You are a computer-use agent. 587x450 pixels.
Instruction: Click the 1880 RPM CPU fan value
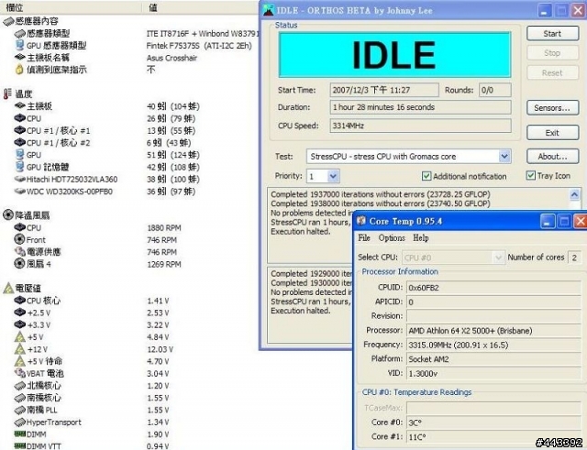pos(164,228)
